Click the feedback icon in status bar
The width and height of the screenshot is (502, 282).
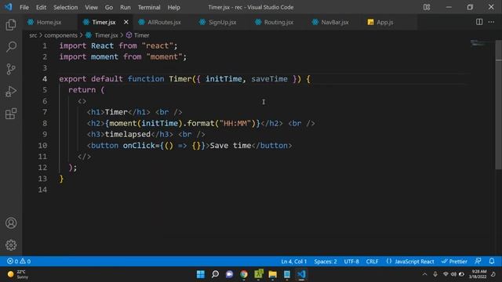(478, 261)
